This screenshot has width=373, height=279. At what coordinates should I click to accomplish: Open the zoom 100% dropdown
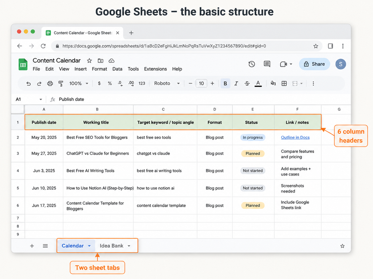(x=79, y=84)
